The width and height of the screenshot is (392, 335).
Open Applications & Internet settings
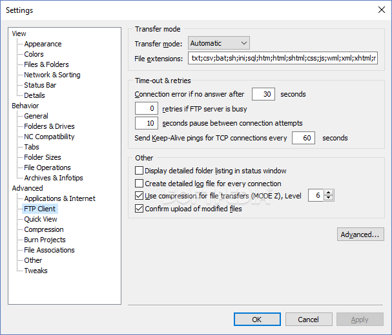(60, 198)
